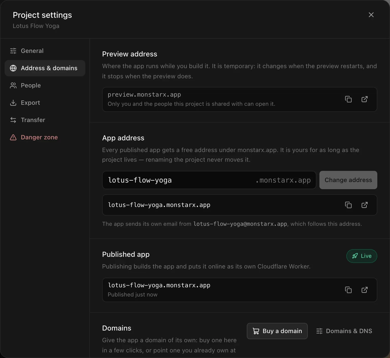
Task: Click the warning triangle icon for Danger zone
Action: coord(13,137)
